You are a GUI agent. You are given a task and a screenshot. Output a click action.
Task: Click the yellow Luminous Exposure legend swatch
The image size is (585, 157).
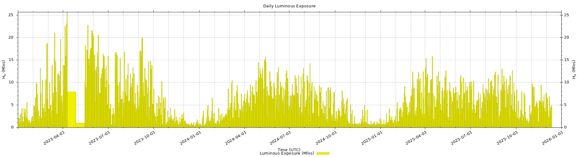pyautogui.click(x=323, y=153)
